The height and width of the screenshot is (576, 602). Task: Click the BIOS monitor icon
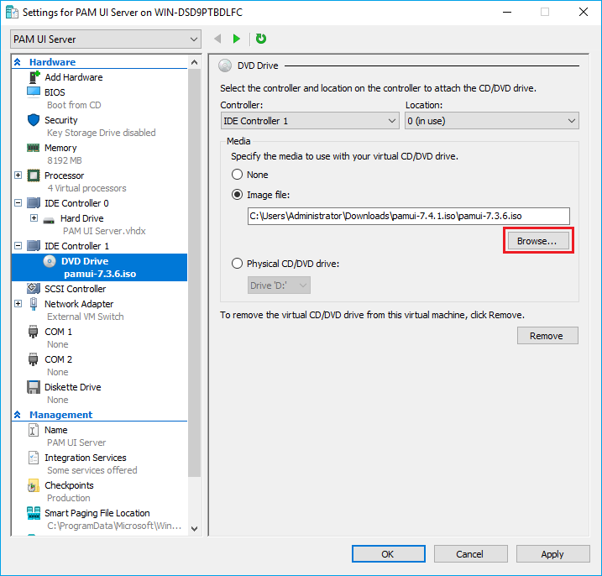click(34, 92)
